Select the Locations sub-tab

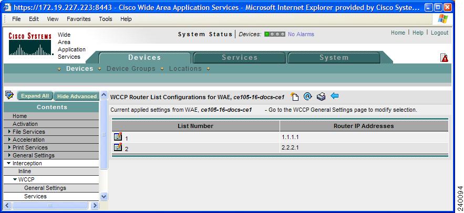185,69
